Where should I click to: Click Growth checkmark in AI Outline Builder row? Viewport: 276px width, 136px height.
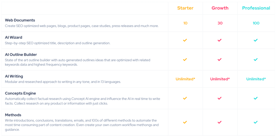coord(219,59)
